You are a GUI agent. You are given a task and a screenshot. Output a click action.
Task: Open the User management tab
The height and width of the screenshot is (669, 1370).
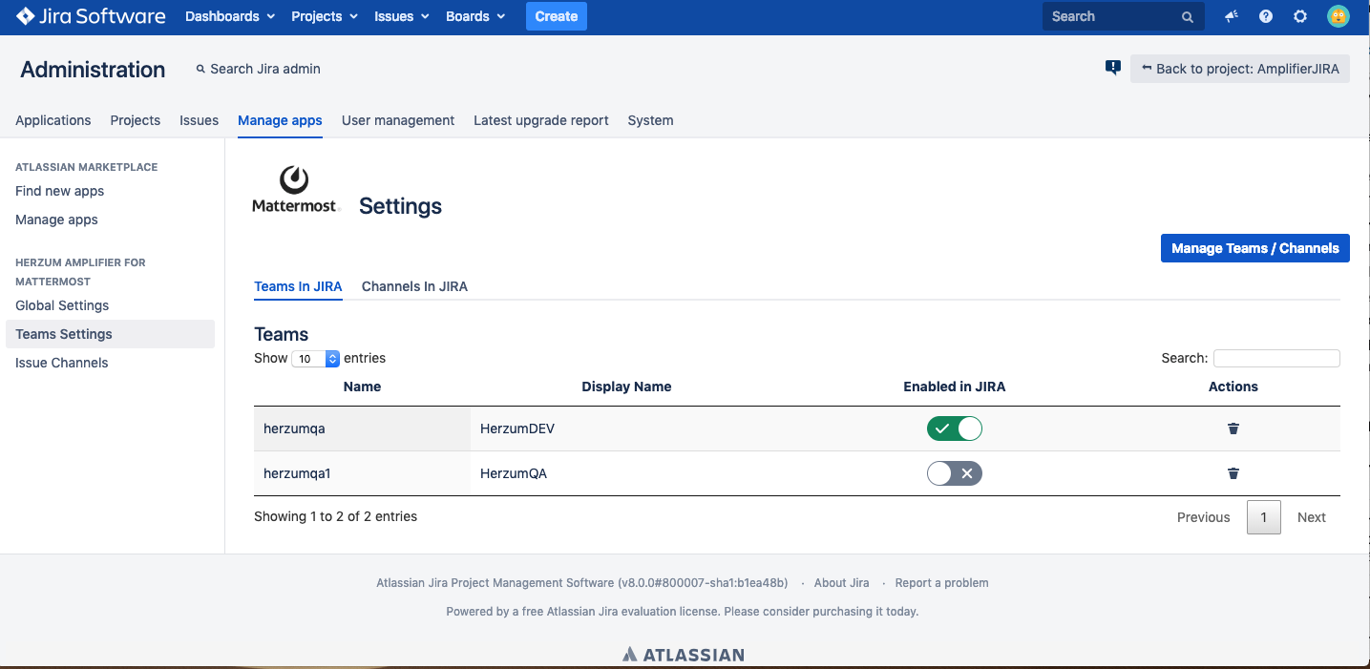click(397, 120)
